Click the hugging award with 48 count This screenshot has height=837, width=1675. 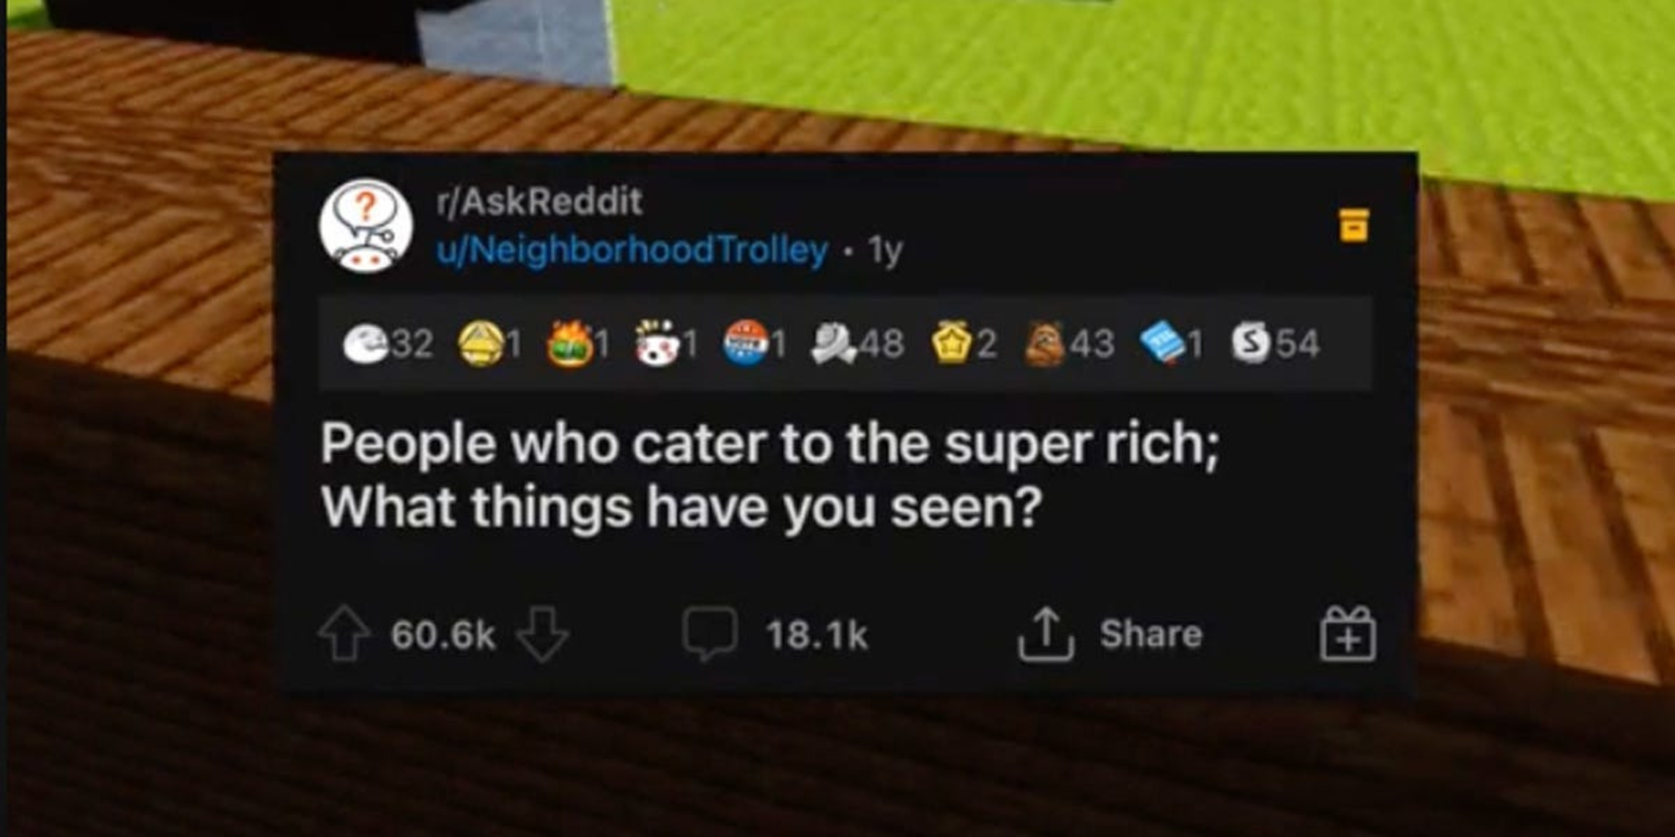coord(834,344)
